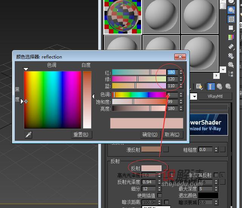242x208 pixels.
Task: Toggle Show Shaded Material in Viewport icon
Action: [x=199, y=86]
